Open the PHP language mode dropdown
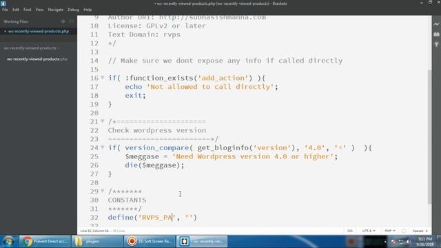 (x=390, y=231)
